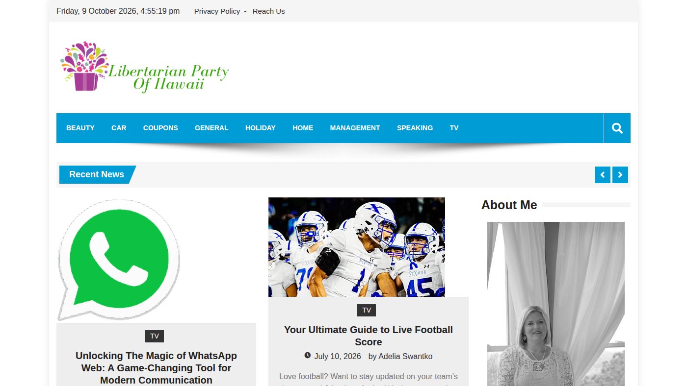
Task: Open the Beauty menu item
Action: pyautogui.click(x=80, y=128)
